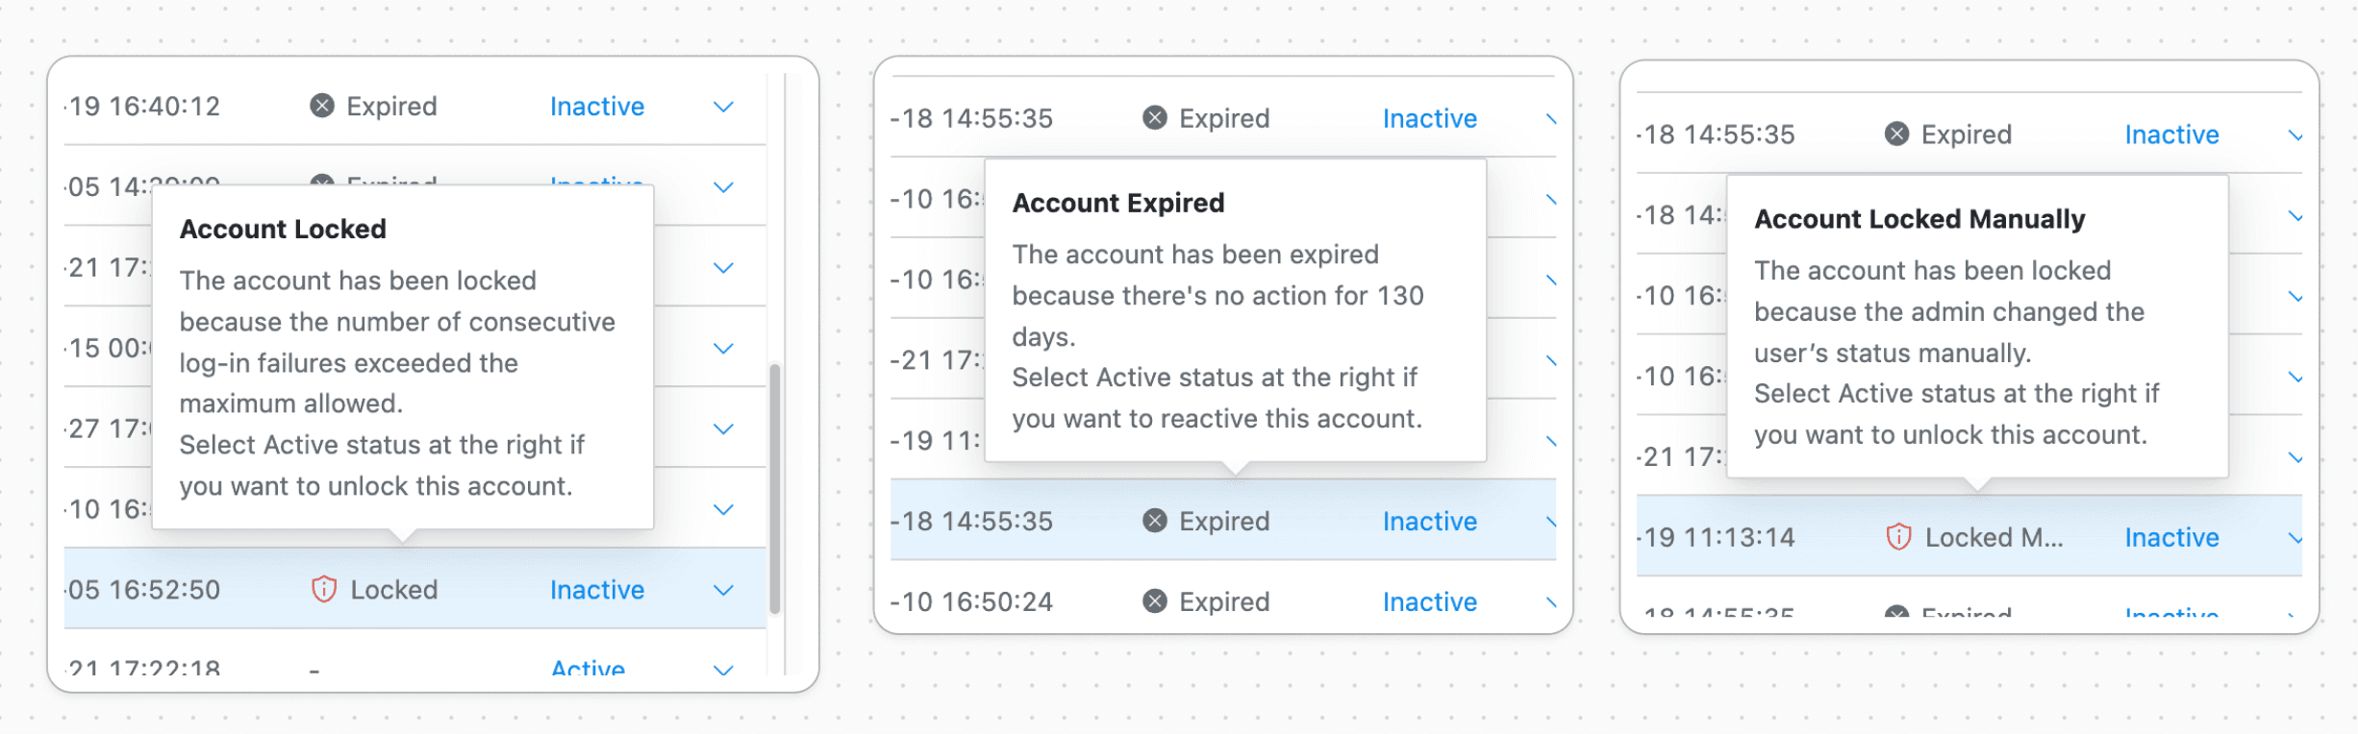Click Inactive status in Locked M... row

click(x=2171, y=538)
